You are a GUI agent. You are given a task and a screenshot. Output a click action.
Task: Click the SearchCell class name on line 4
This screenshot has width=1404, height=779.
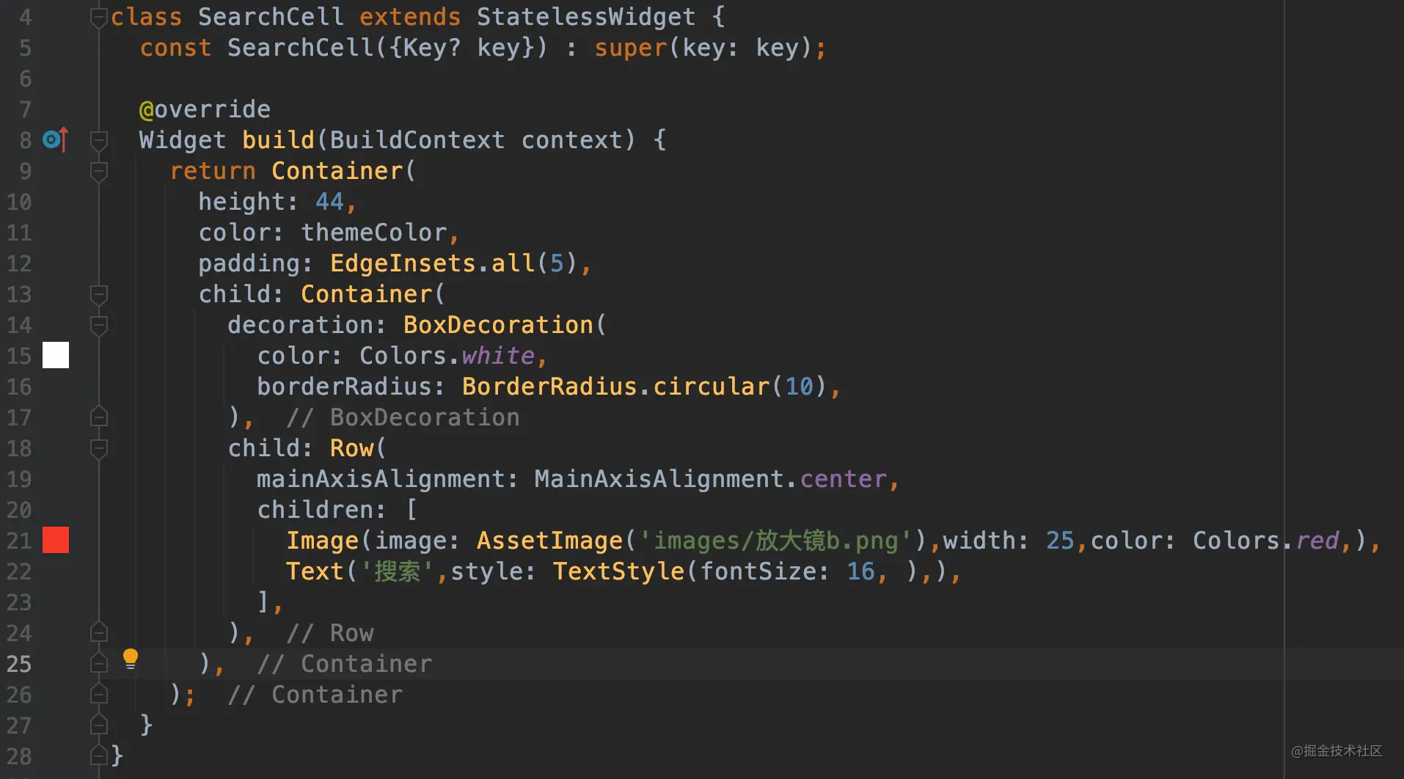point(271,17)
